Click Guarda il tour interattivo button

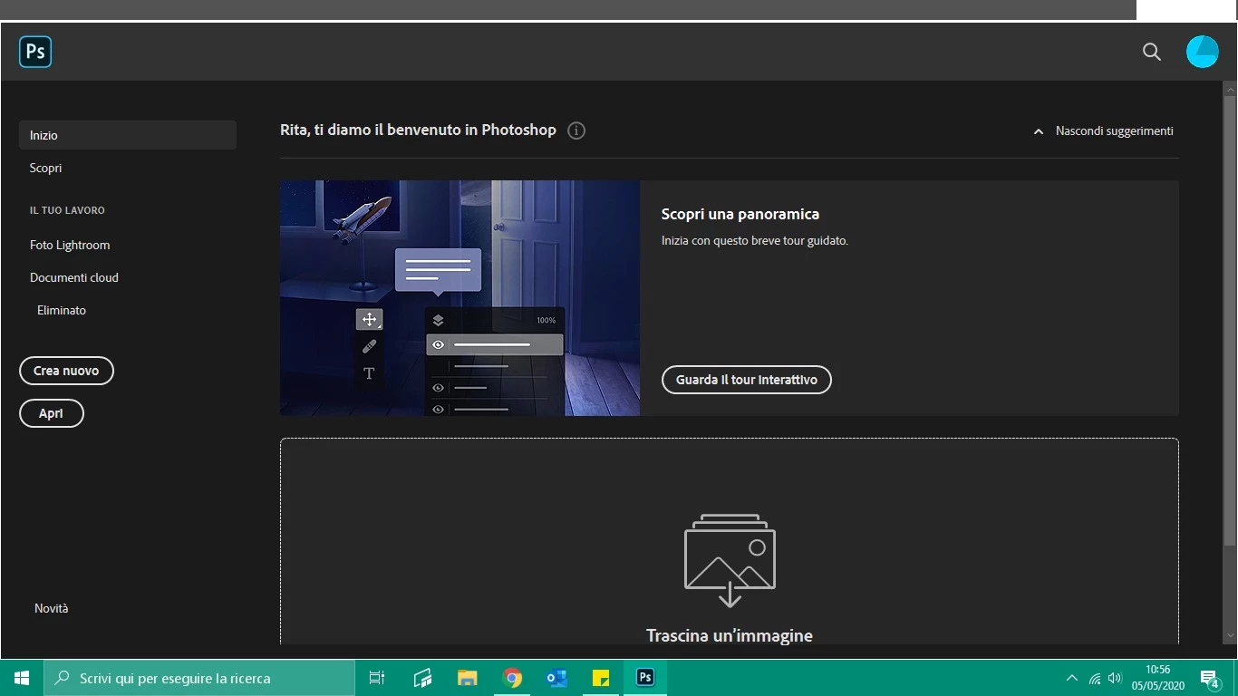(x=747, y=380)
